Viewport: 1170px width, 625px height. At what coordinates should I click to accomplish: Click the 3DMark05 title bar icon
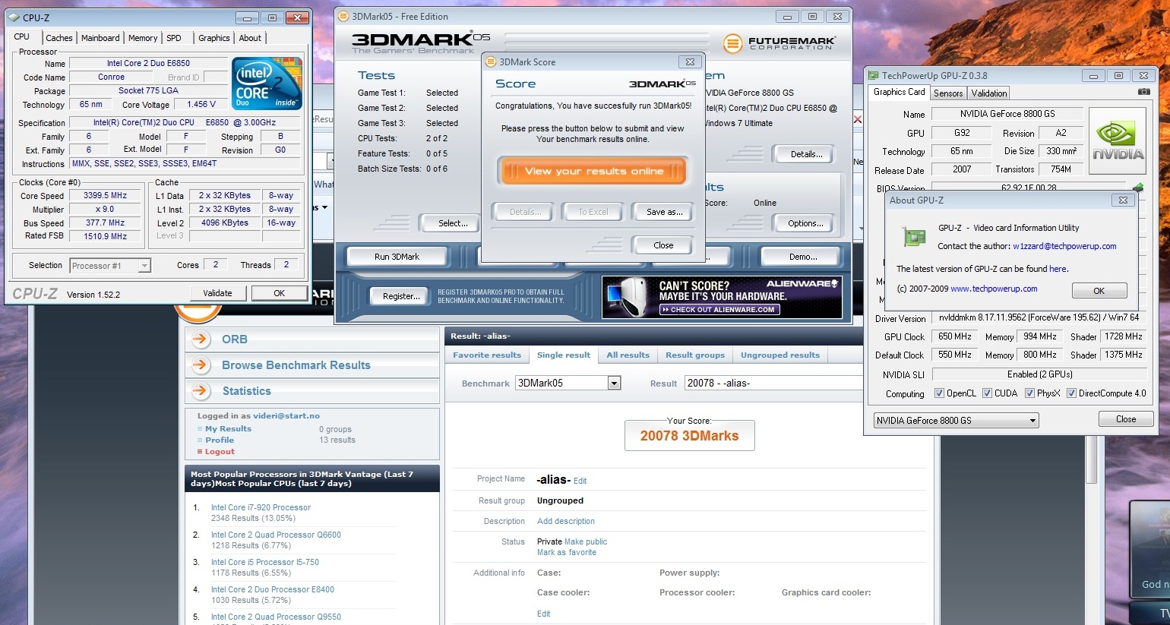343,16
